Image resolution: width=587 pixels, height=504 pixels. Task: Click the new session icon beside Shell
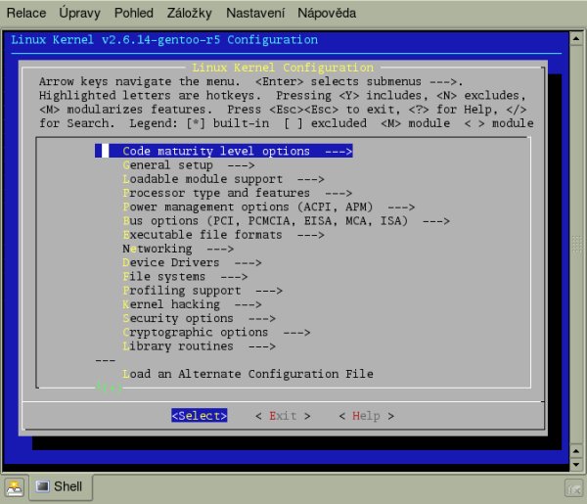[15, 487]
